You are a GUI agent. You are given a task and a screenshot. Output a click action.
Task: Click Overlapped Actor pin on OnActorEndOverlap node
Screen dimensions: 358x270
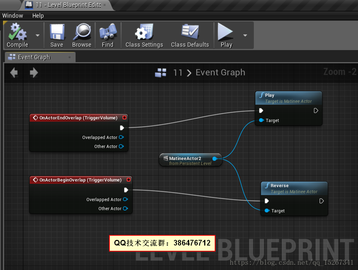[121, 137]
